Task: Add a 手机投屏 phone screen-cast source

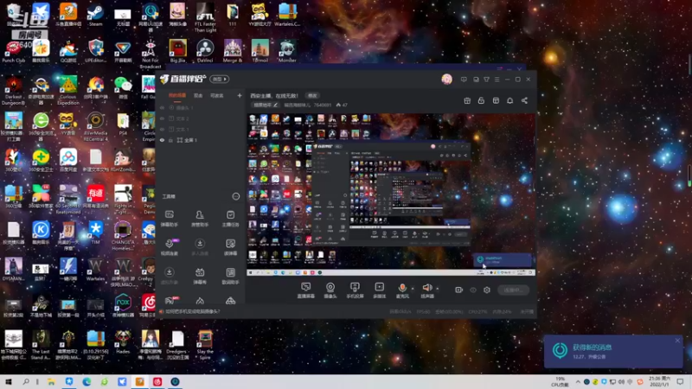Action: 355,290
